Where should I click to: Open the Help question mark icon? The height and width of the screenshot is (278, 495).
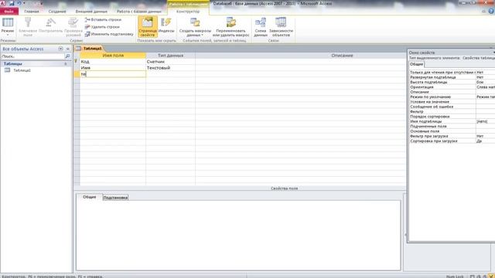(x=491, y=11)
